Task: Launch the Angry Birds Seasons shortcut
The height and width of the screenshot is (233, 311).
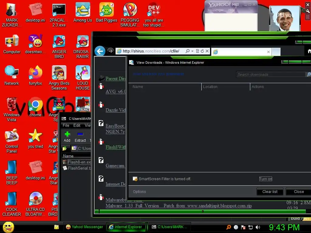Action: coord(59,78)
